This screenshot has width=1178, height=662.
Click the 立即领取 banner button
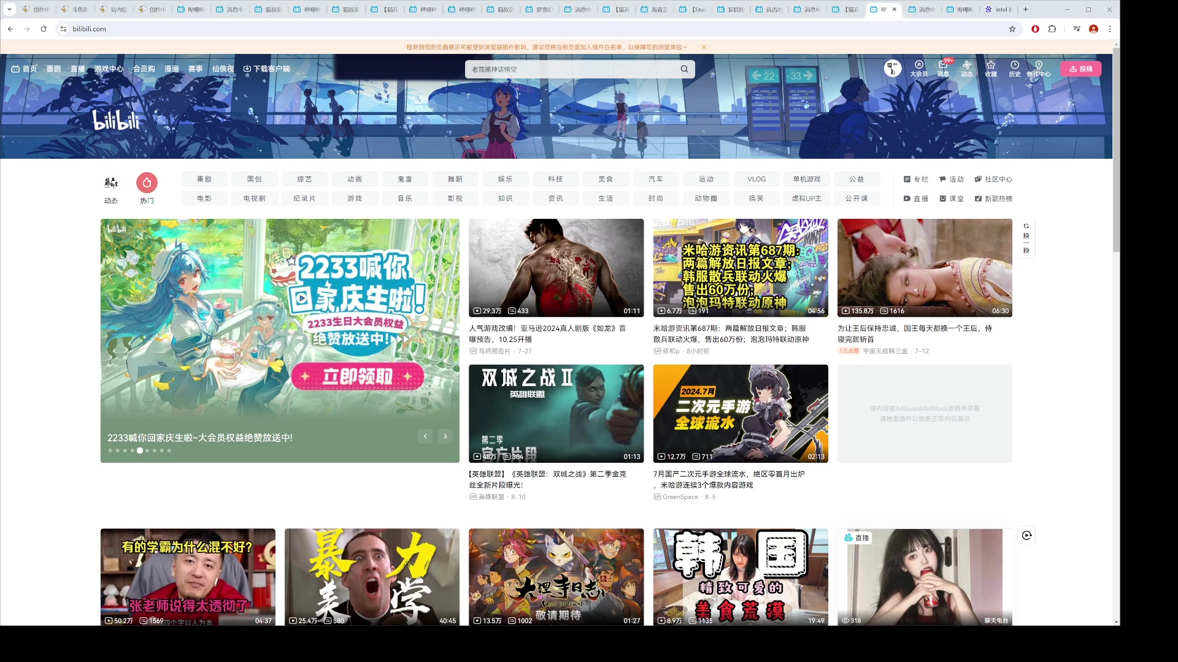pyautogui.click(x=358, y=376)
